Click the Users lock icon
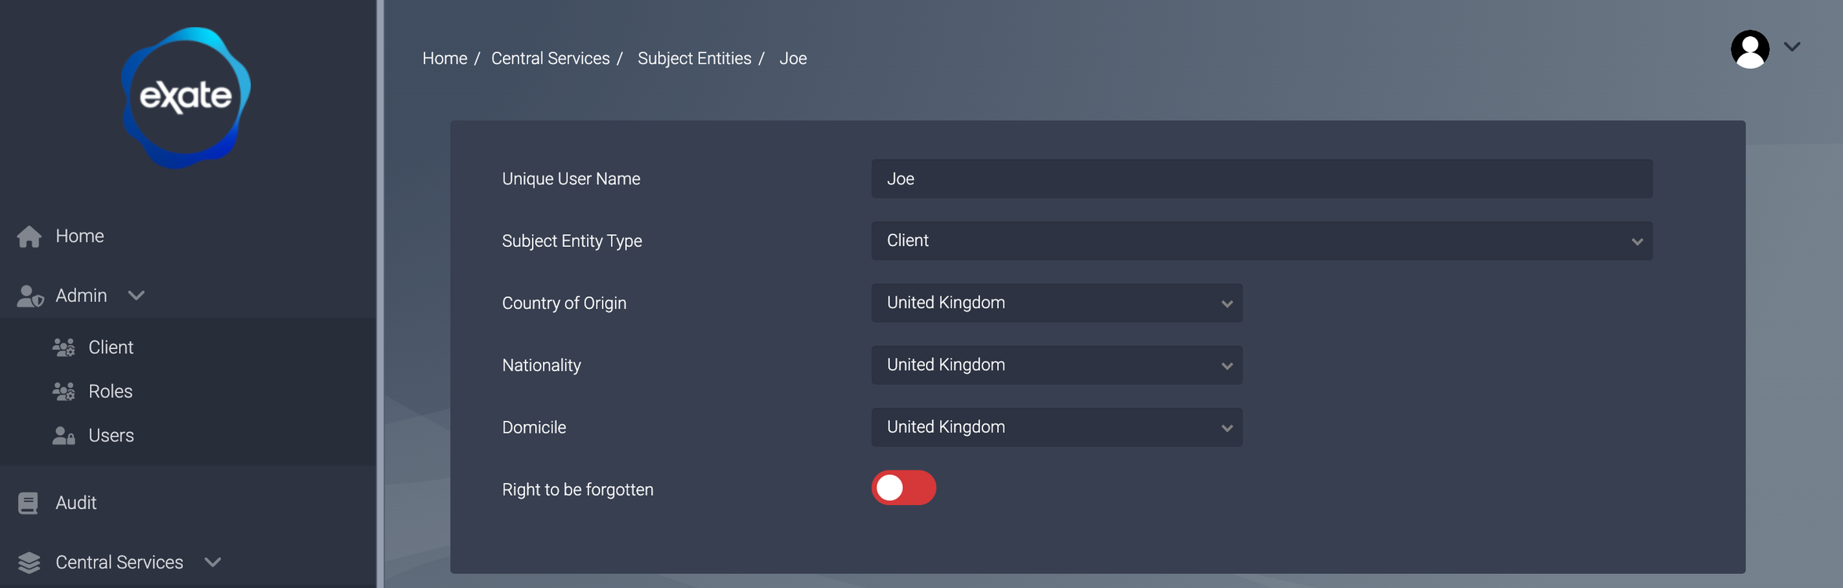The image size is (1843, 588). pyautogui.click(x=64, y=435)
